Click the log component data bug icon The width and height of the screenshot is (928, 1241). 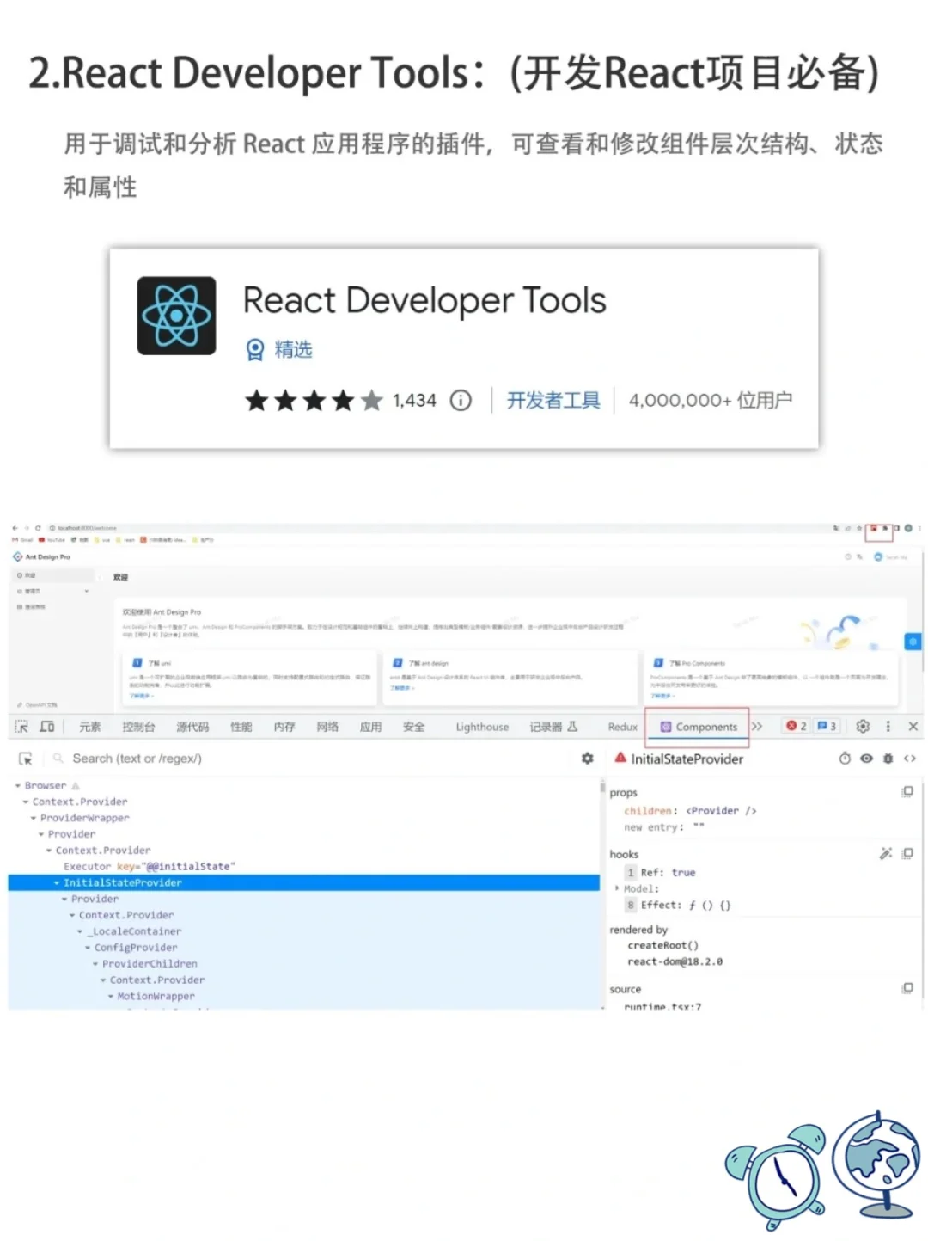[888, 759]
